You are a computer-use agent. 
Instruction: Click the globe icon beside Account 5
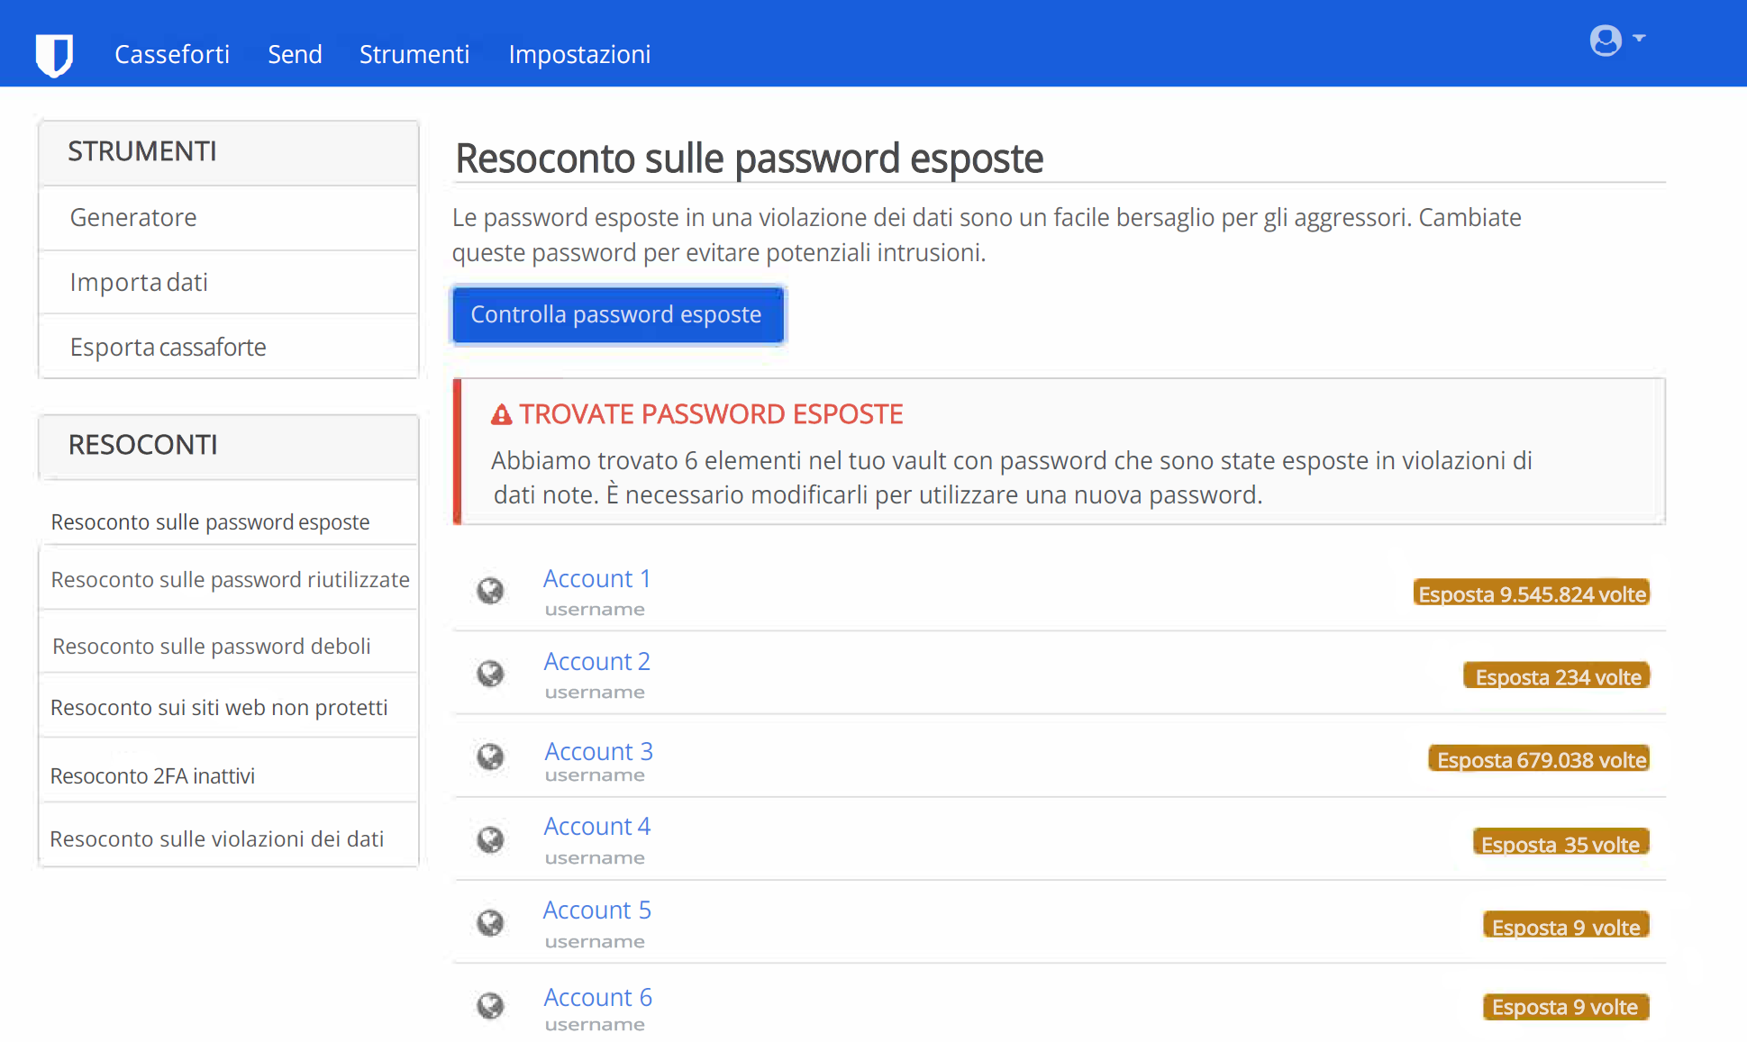(490, 922)
